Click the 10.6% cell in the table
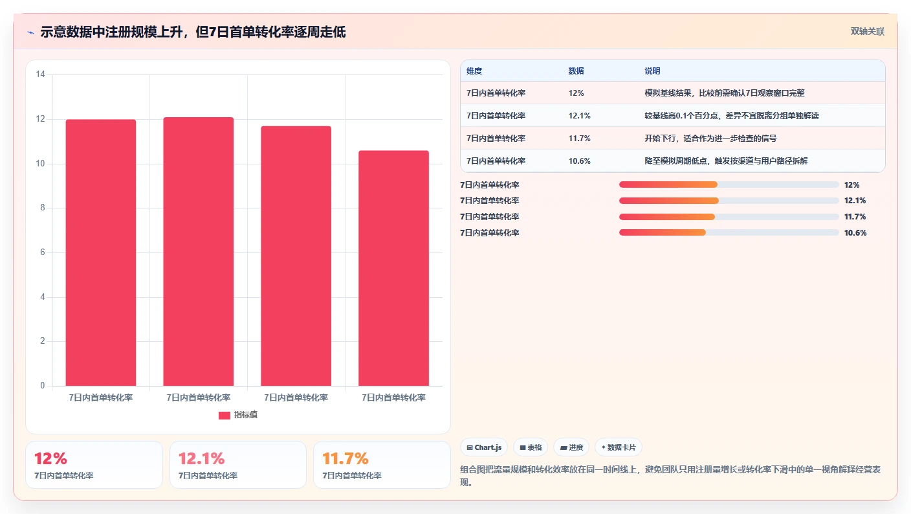This screenshot has height=514, width=911. [x=580, y=161]
